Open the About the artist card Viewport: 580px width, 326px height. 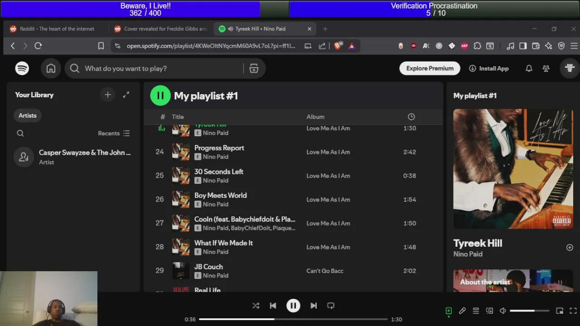point(513,281)
